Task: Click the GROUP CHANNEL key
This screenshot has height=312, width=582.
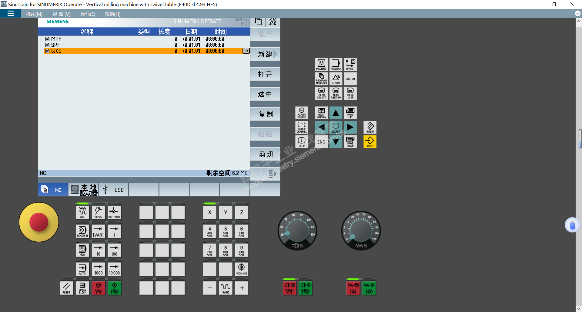Action: point(302,127)
